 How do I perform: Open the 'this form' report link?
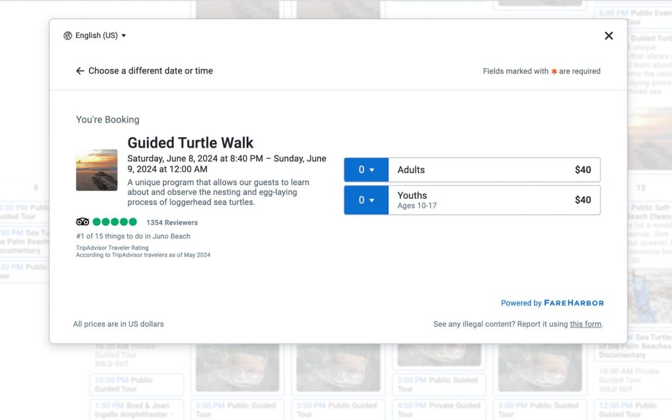pos(585,324)
